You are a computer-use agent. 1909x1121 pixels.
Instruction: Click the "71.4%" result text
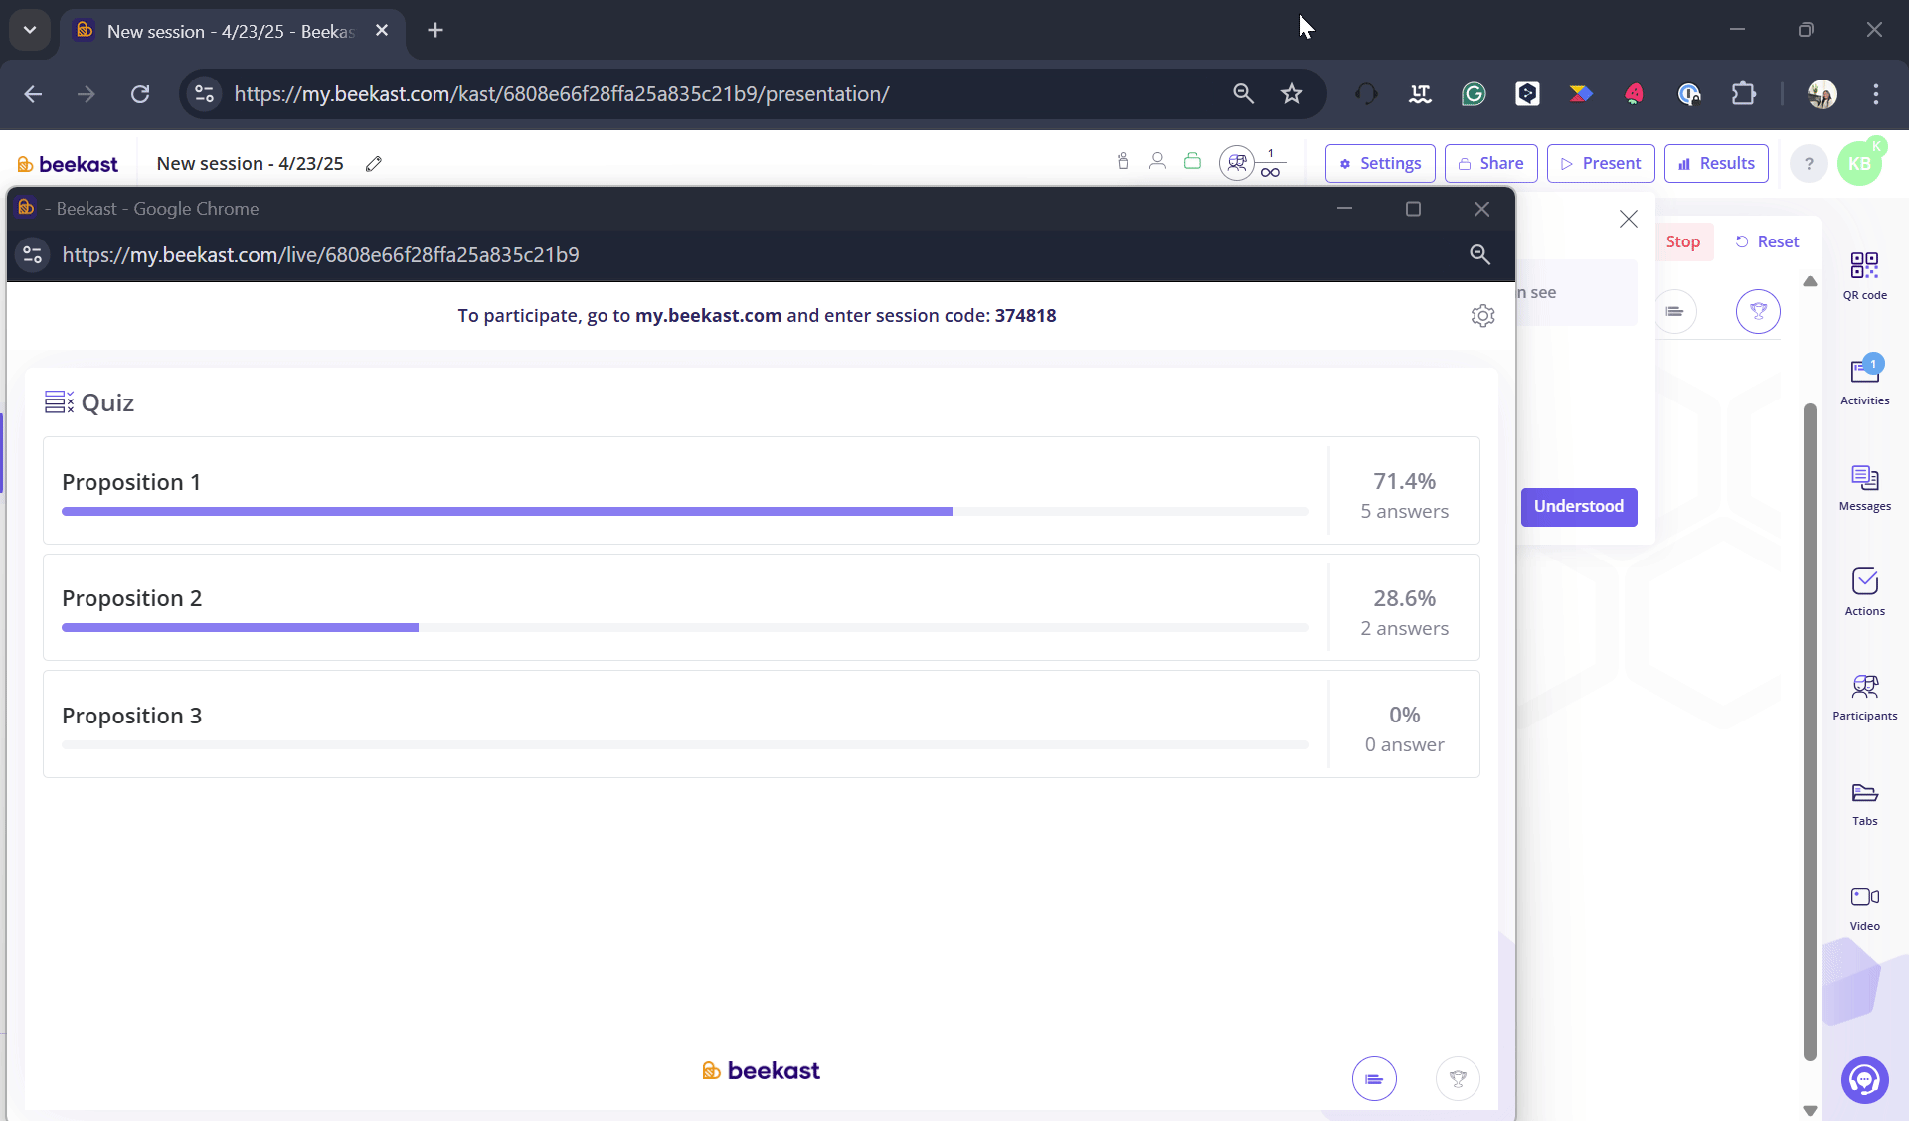click(x=1404, y=481)
